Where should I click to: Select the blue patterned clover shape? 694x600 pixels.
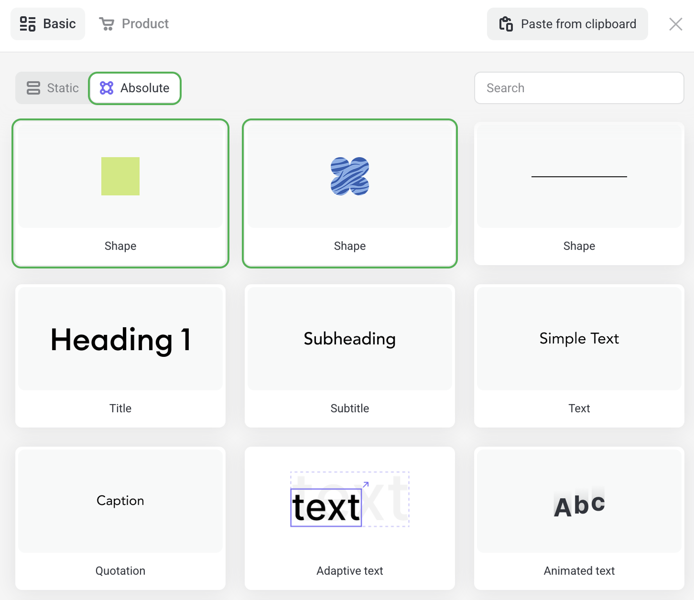click(350, 176)
